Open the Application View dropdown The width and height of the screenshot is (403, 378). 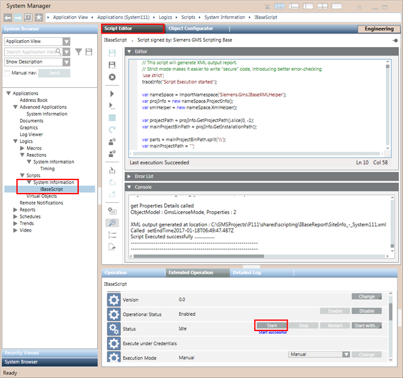click(x=66, y=42)
